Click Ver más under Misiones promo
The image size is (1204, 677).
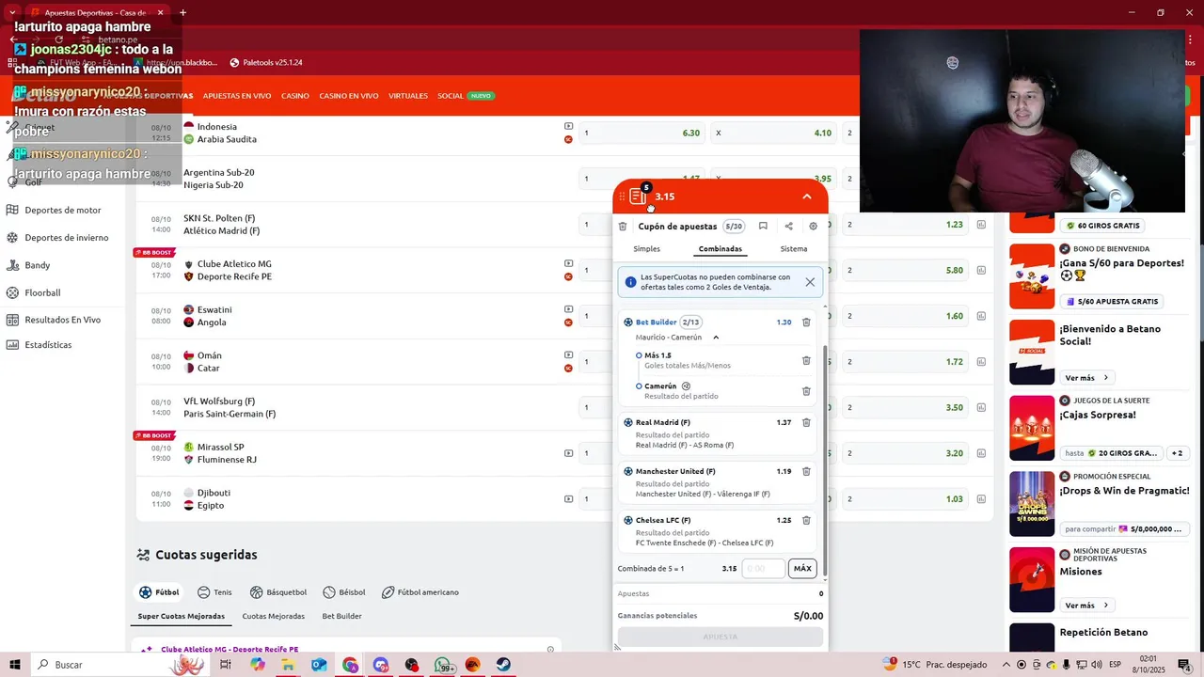[1086, 606]
